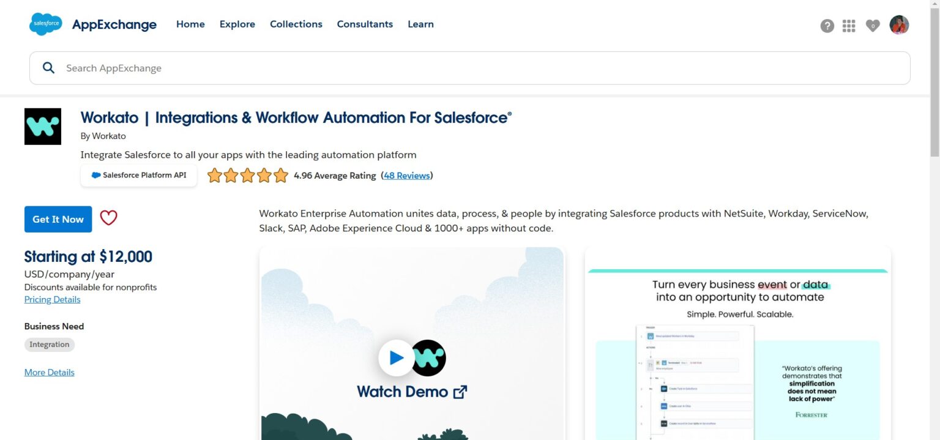
Task: Open the Explore menu
Action: pyautogui.click(x=237, y=24)
